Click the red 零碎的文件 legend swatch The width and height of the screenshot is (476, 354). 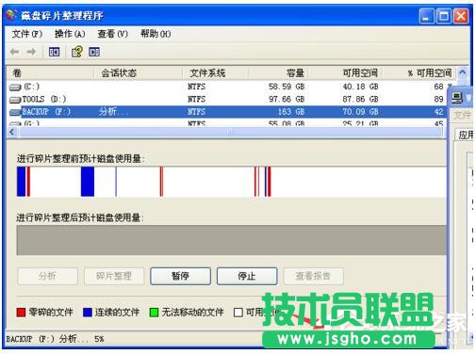[21, 313]
